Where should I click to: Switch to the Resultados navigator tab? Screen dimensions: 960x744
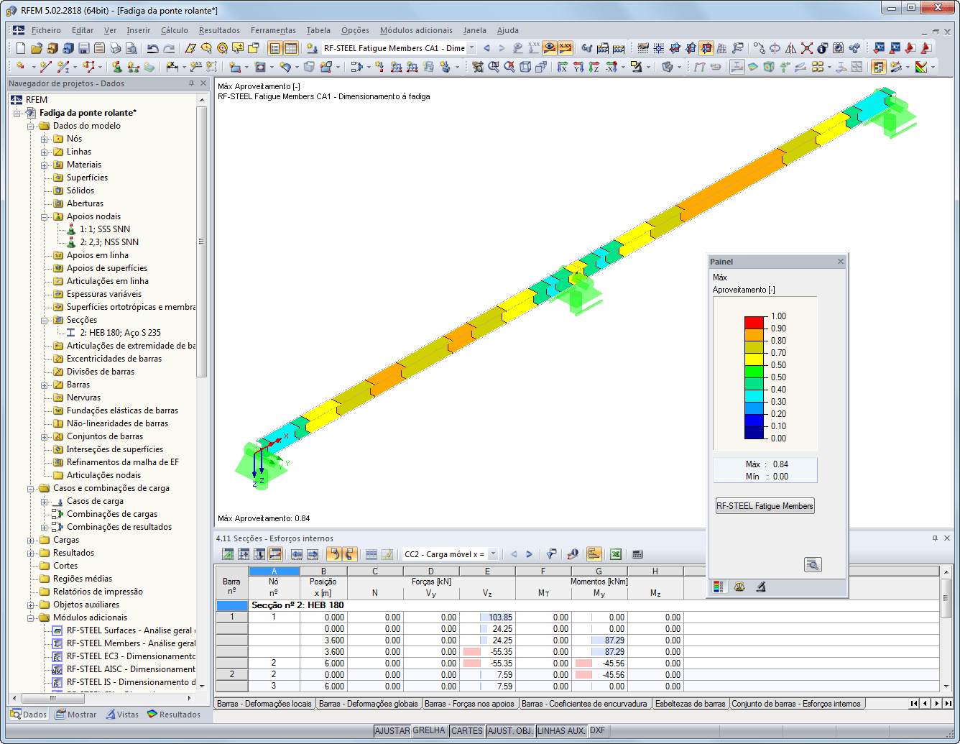174,715
